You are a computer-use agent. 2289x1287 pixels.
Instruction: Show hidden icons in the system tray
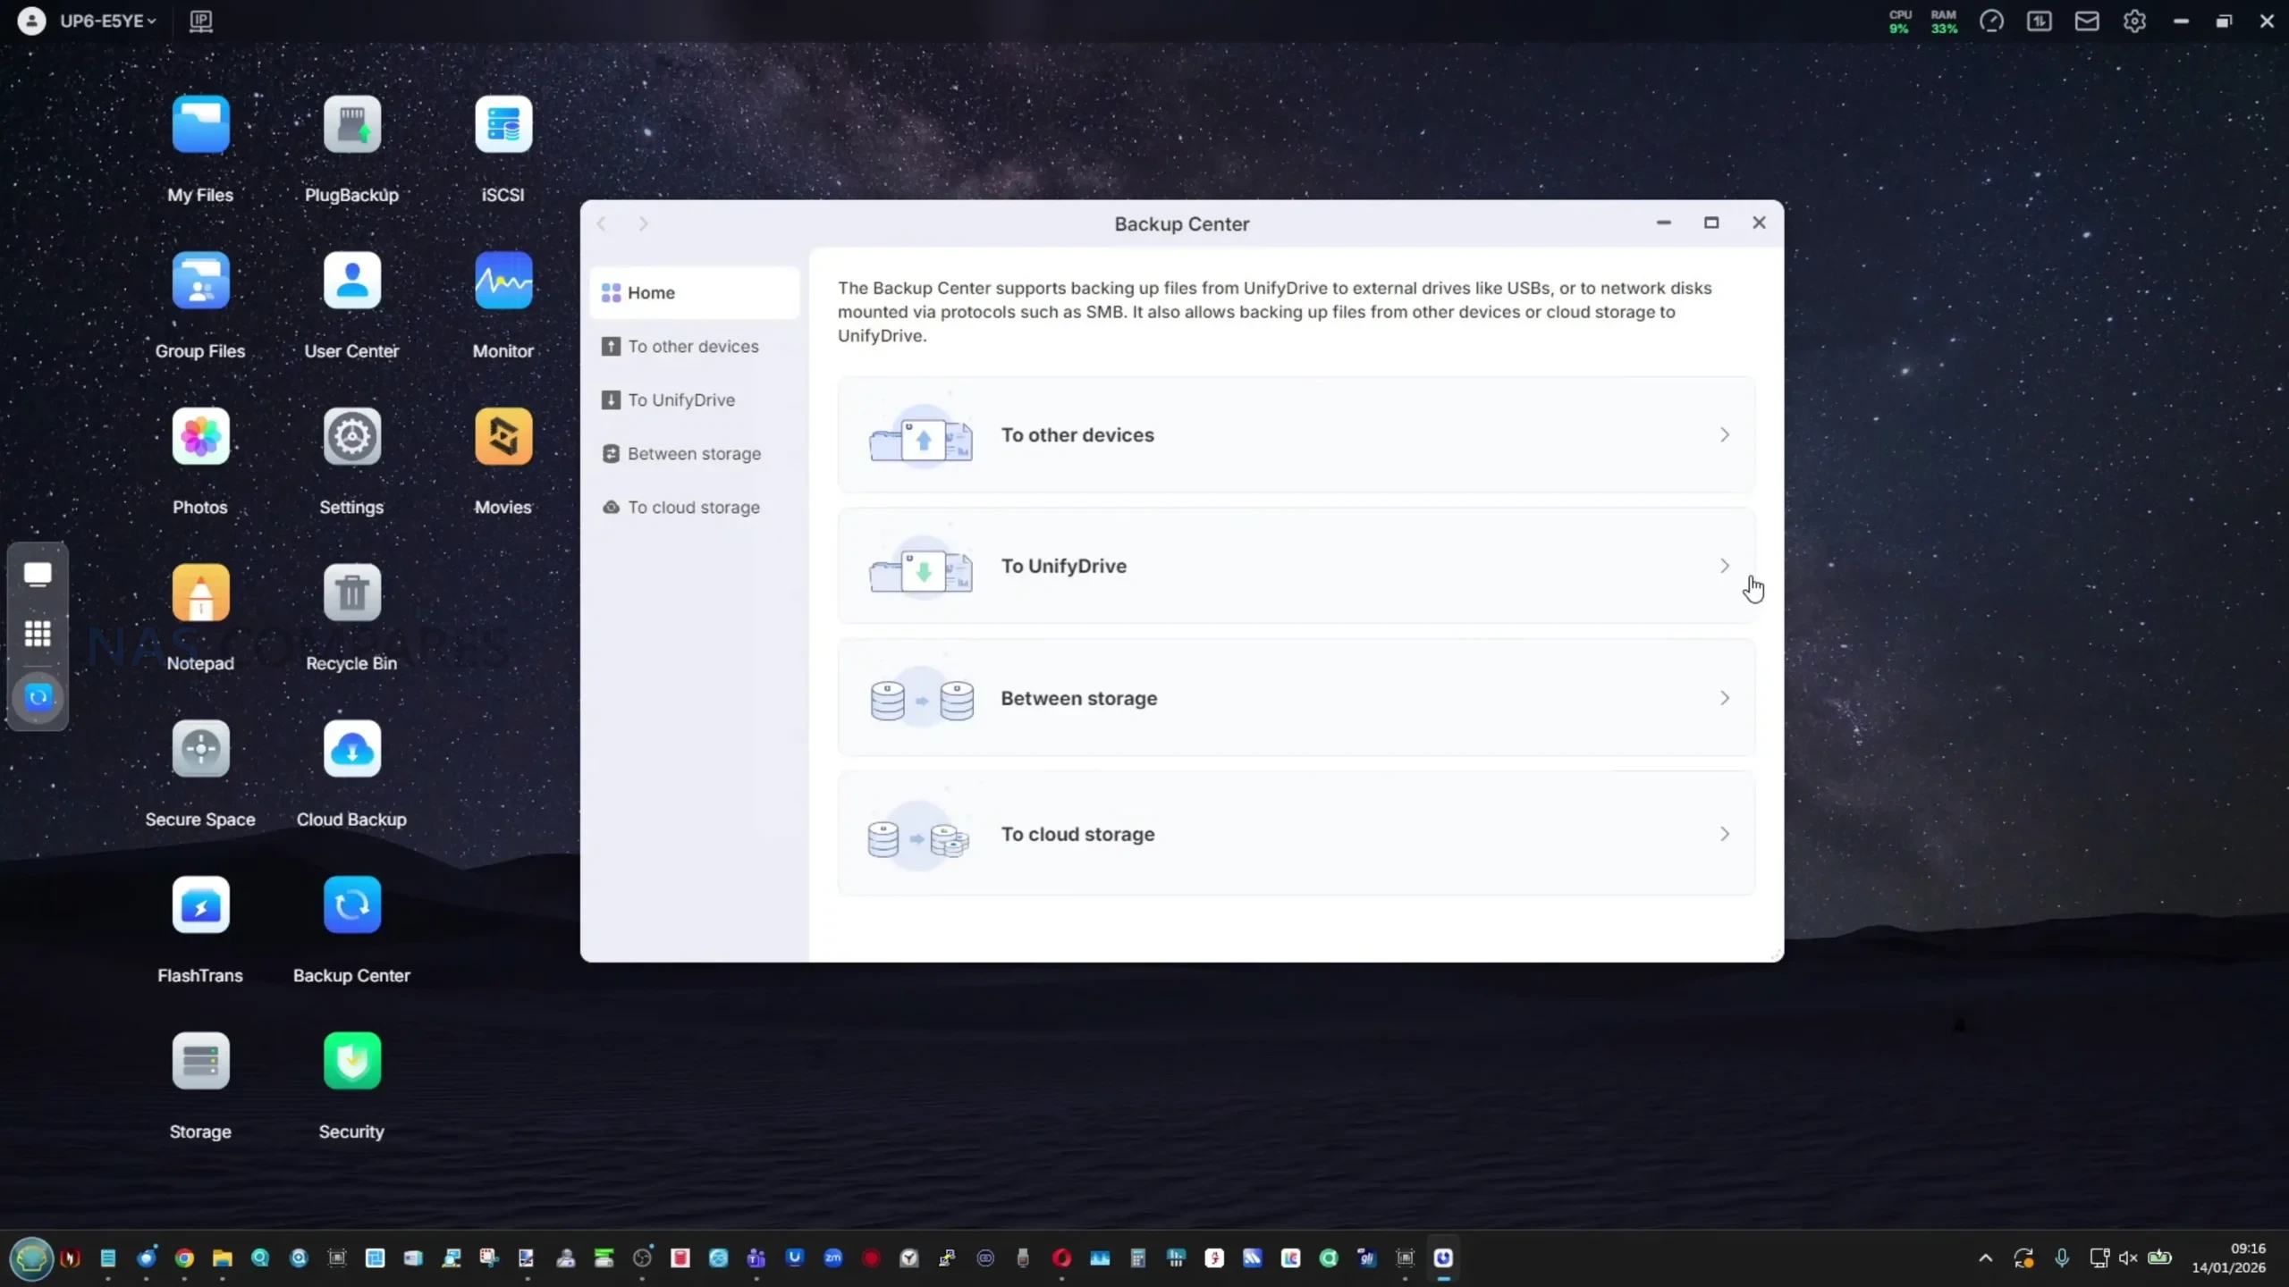[x=1985, y=1258]
